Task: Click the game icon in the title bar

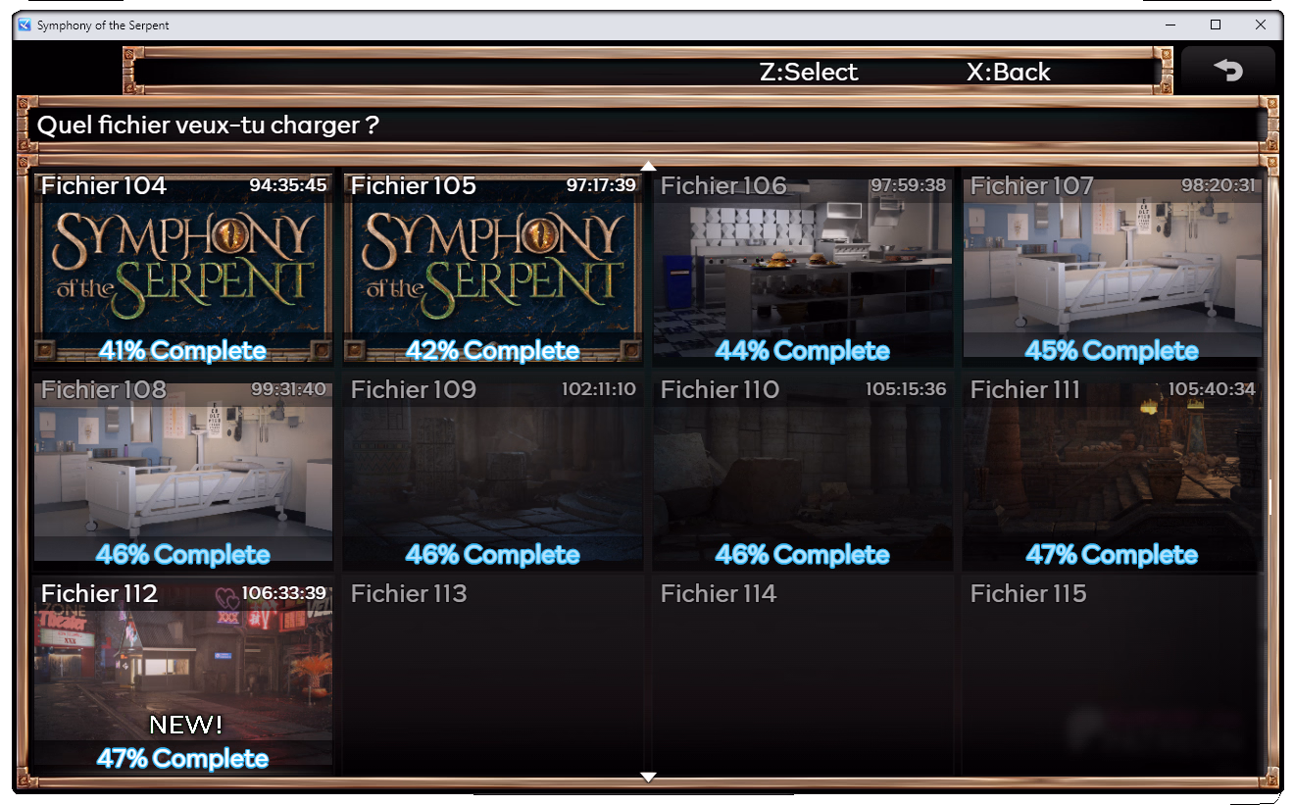Action: tap(25, 25)
